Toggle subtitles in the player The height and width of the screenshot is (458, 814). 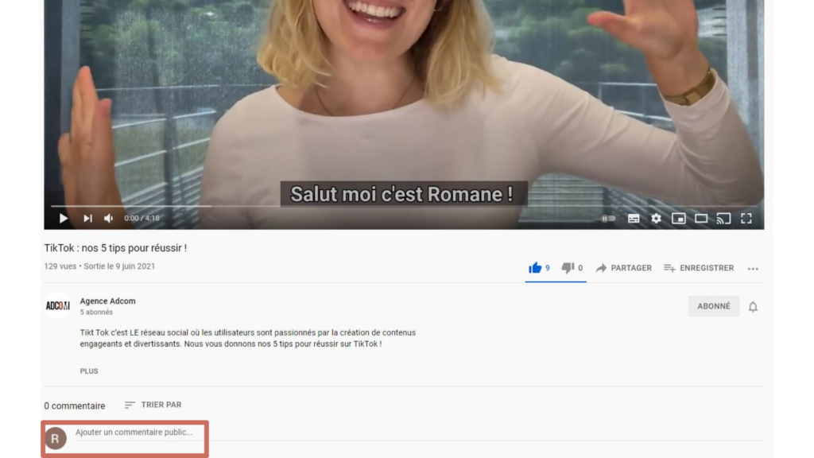634,219
